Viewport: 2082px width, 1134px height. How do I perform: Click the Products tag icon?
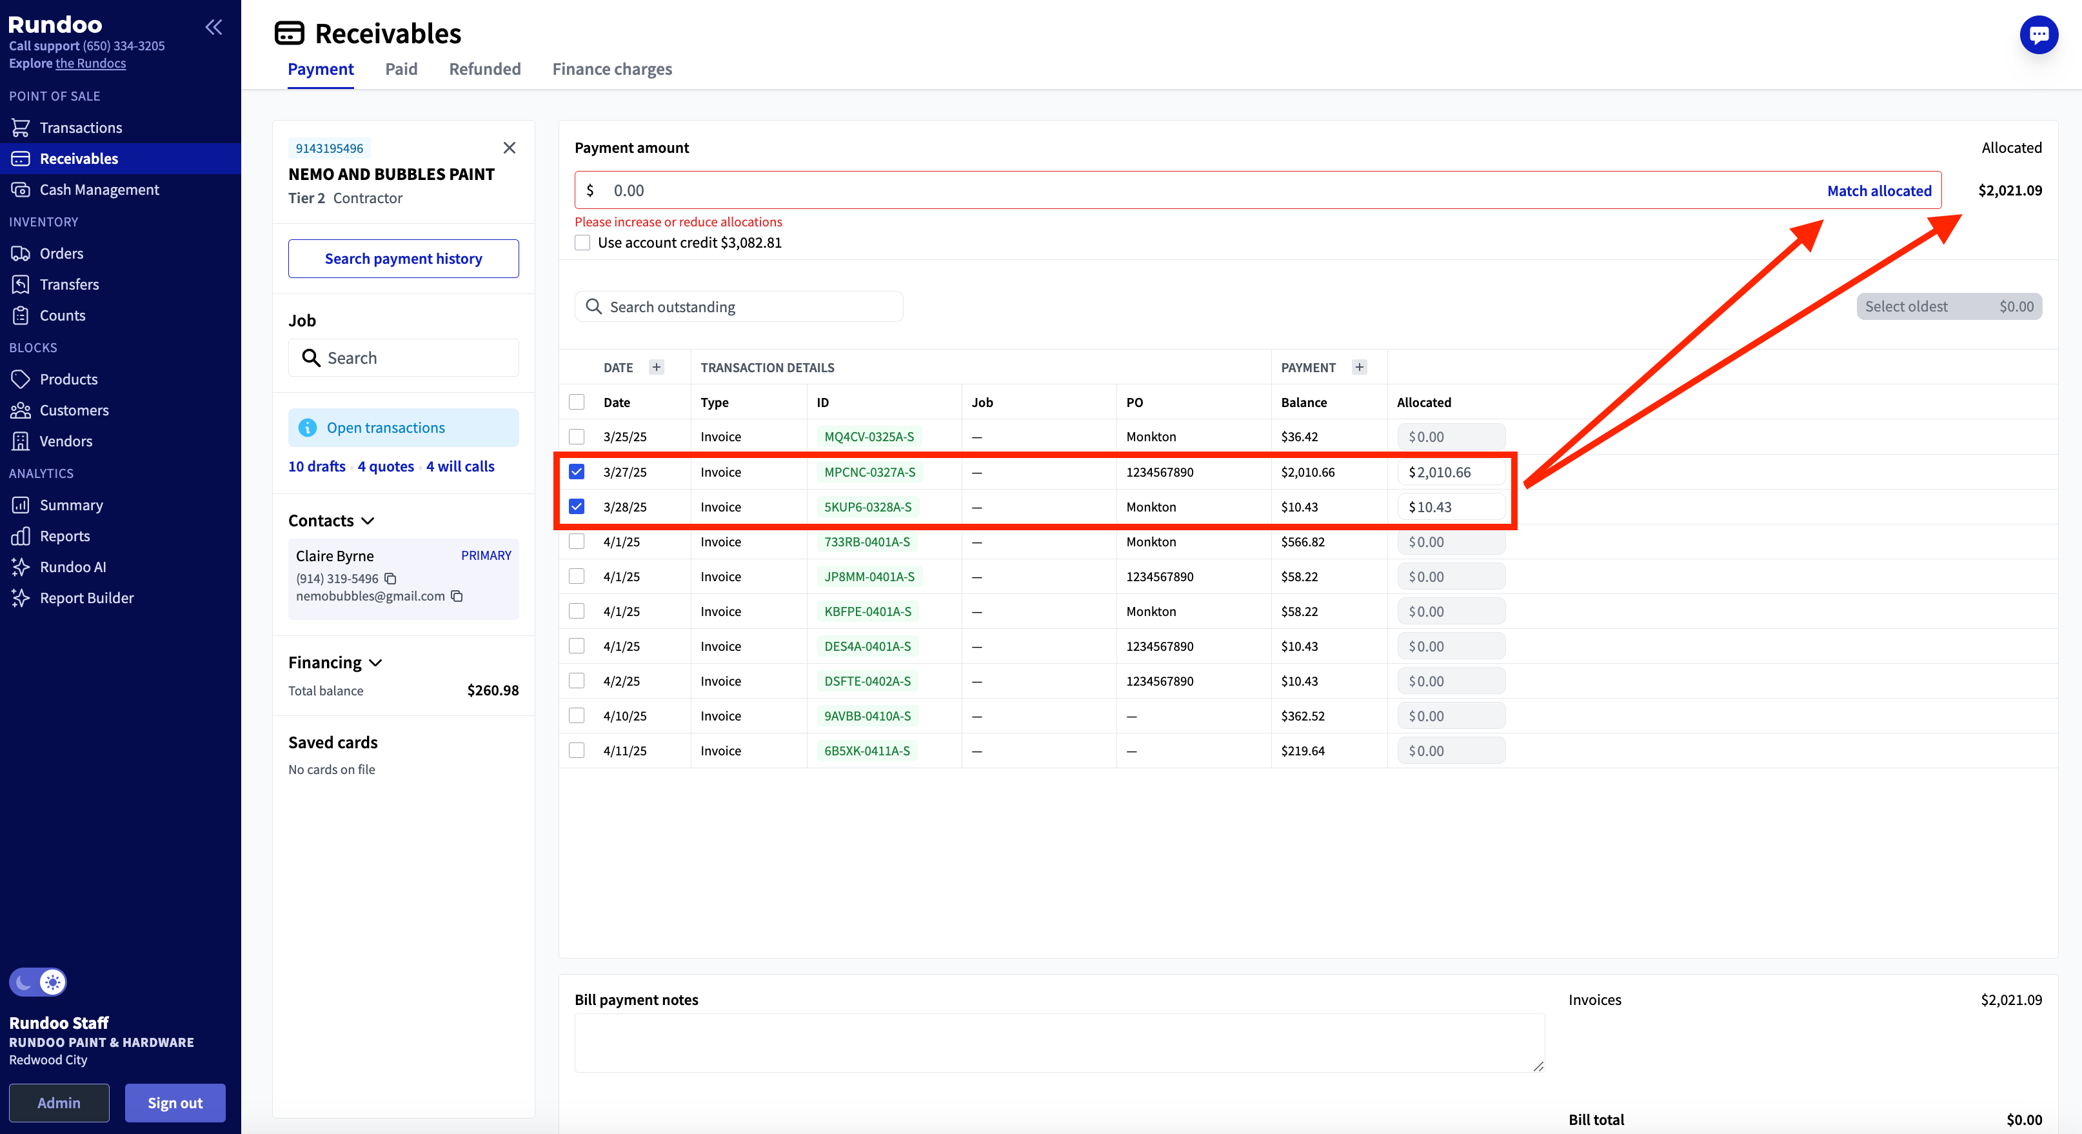pyautogui.click(x=20, y=379)
